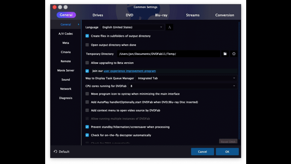The image size is (291, 164).
Task: Toggle Allow upgrading to Beta version
Action: pyautogui.click(x=87, y=63)
